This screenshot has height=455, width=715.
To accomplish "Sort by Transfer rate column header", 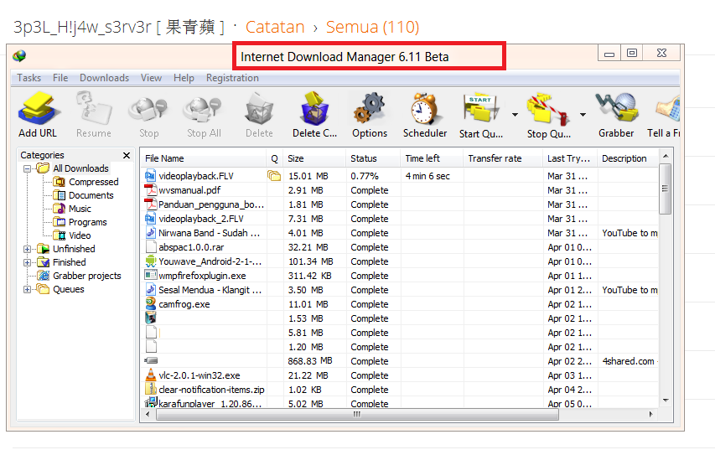I will tap(504, 158).
